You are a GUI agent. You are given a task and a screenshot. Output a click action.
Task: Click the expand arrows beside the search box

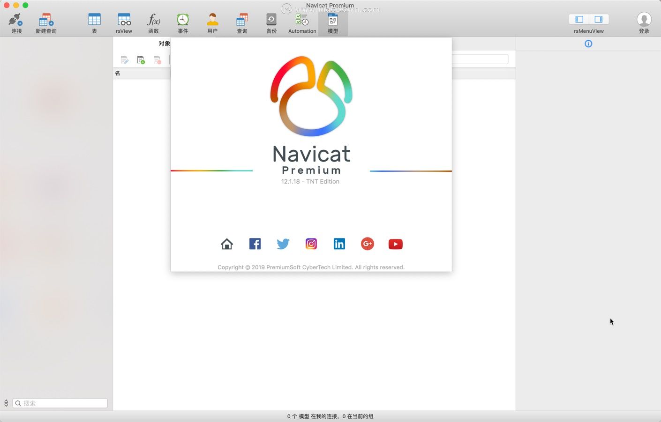click(6, 403)
